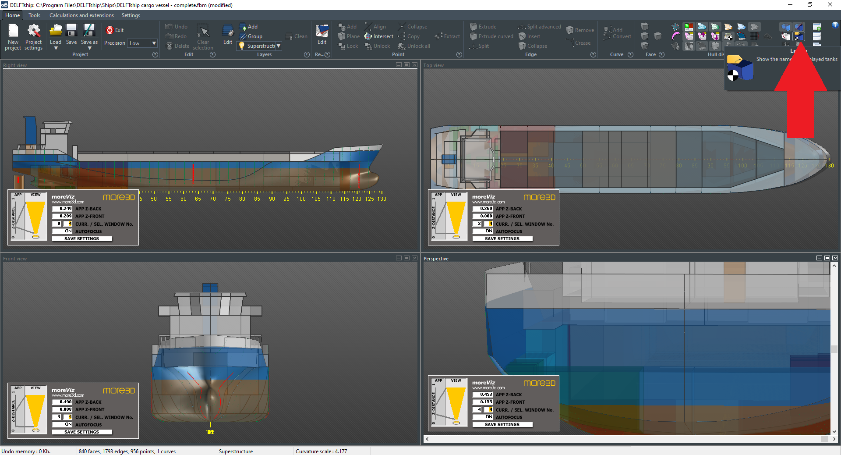Viewport: 841px width, 455px height.
Task: Click APP Z-BACK 0.249 field in Right view
Action: 62,209
